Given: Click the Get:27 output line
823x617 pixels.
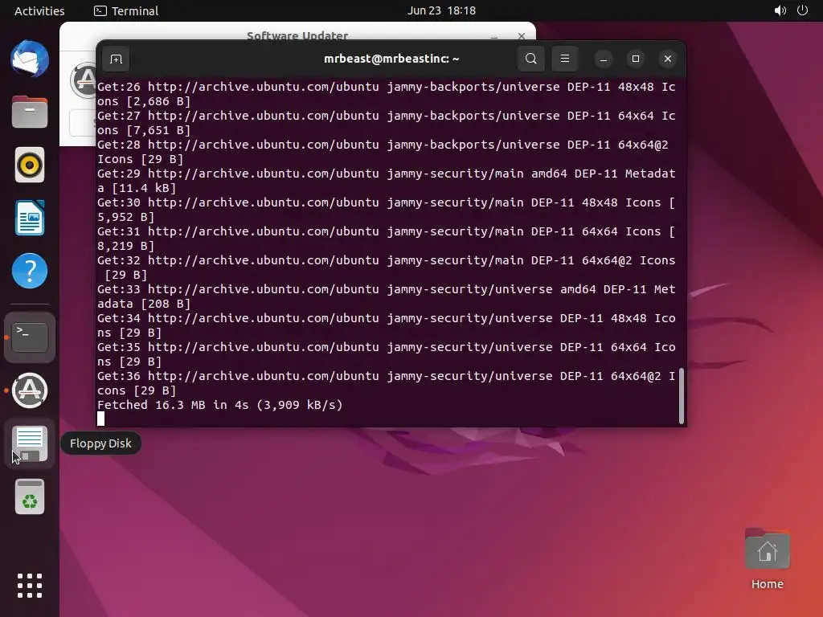Looking at the screenshot, I should click(x=387, y=123).
